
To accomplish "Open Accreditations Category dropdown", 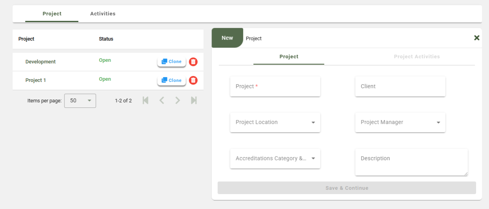I will point(275,159).
